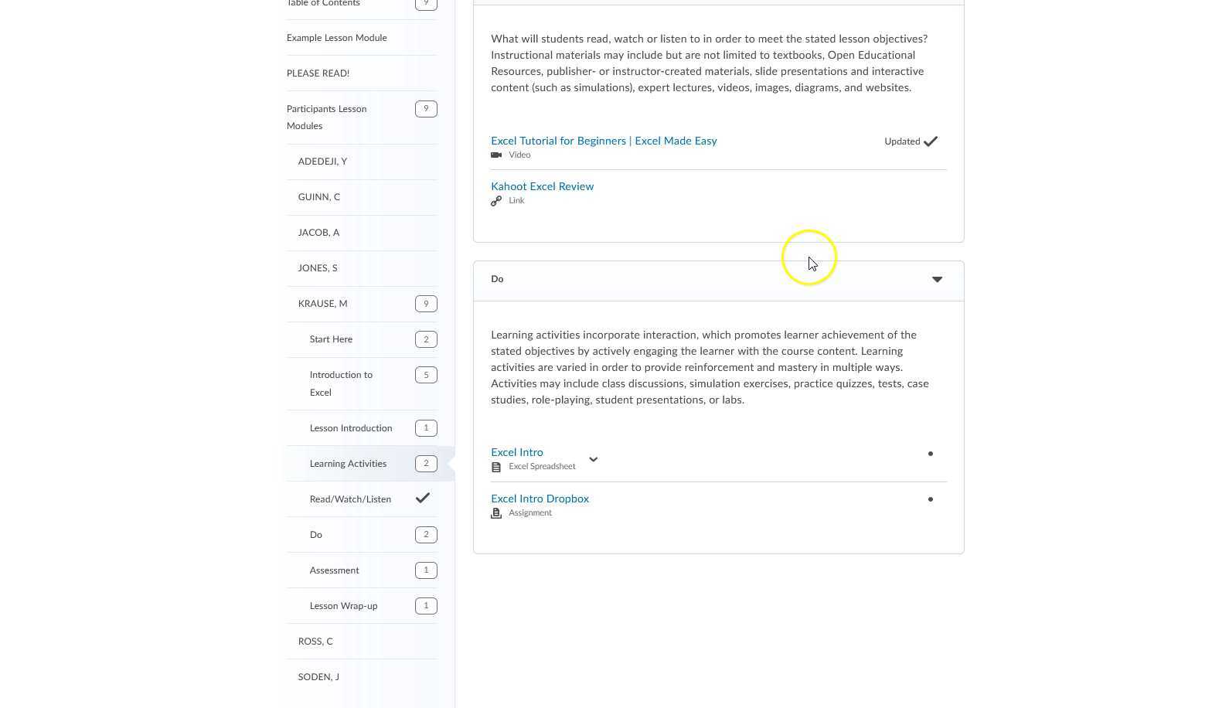The height and width of the screenshot is (708, 1212).
Task: Click the completion dot for Excel Intro
Action: pos(931,454)
